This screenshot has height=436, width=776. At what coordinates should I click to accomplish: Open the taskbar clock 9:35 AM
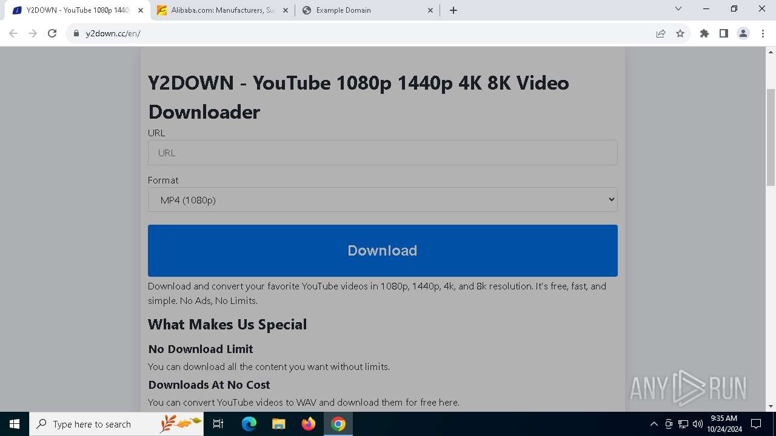click(x=724, y=424)
